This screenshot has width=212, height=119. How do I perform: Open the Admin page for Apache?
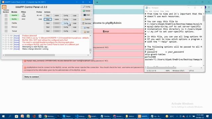pos(57,16)
